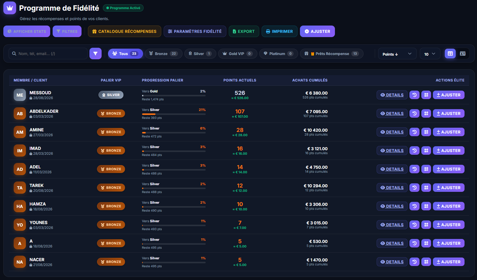Viewport: 477px width, 280px height.
Task: Select the Prêts Récompense filter tab
Action: coord(332,54)
